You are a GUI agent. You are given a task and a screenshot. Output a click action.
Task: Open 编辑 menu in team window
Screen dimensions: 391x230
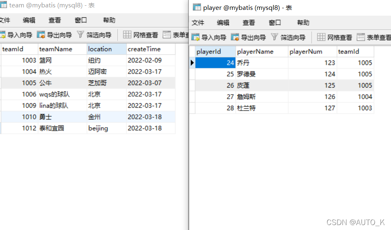point(29,20)
